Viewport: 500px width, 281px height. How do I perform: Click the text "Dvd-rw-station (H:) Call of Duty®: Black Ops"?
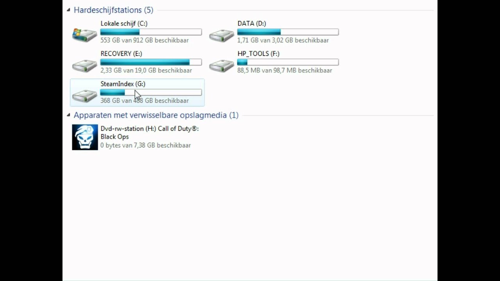[x=150, y=133]
